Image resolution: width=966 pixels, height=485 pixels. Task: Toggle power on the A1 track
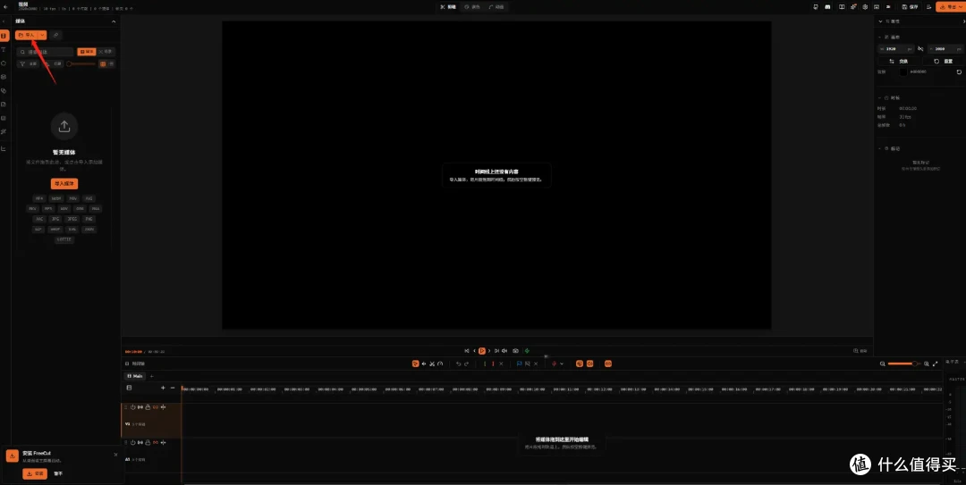tap(132, 442)
